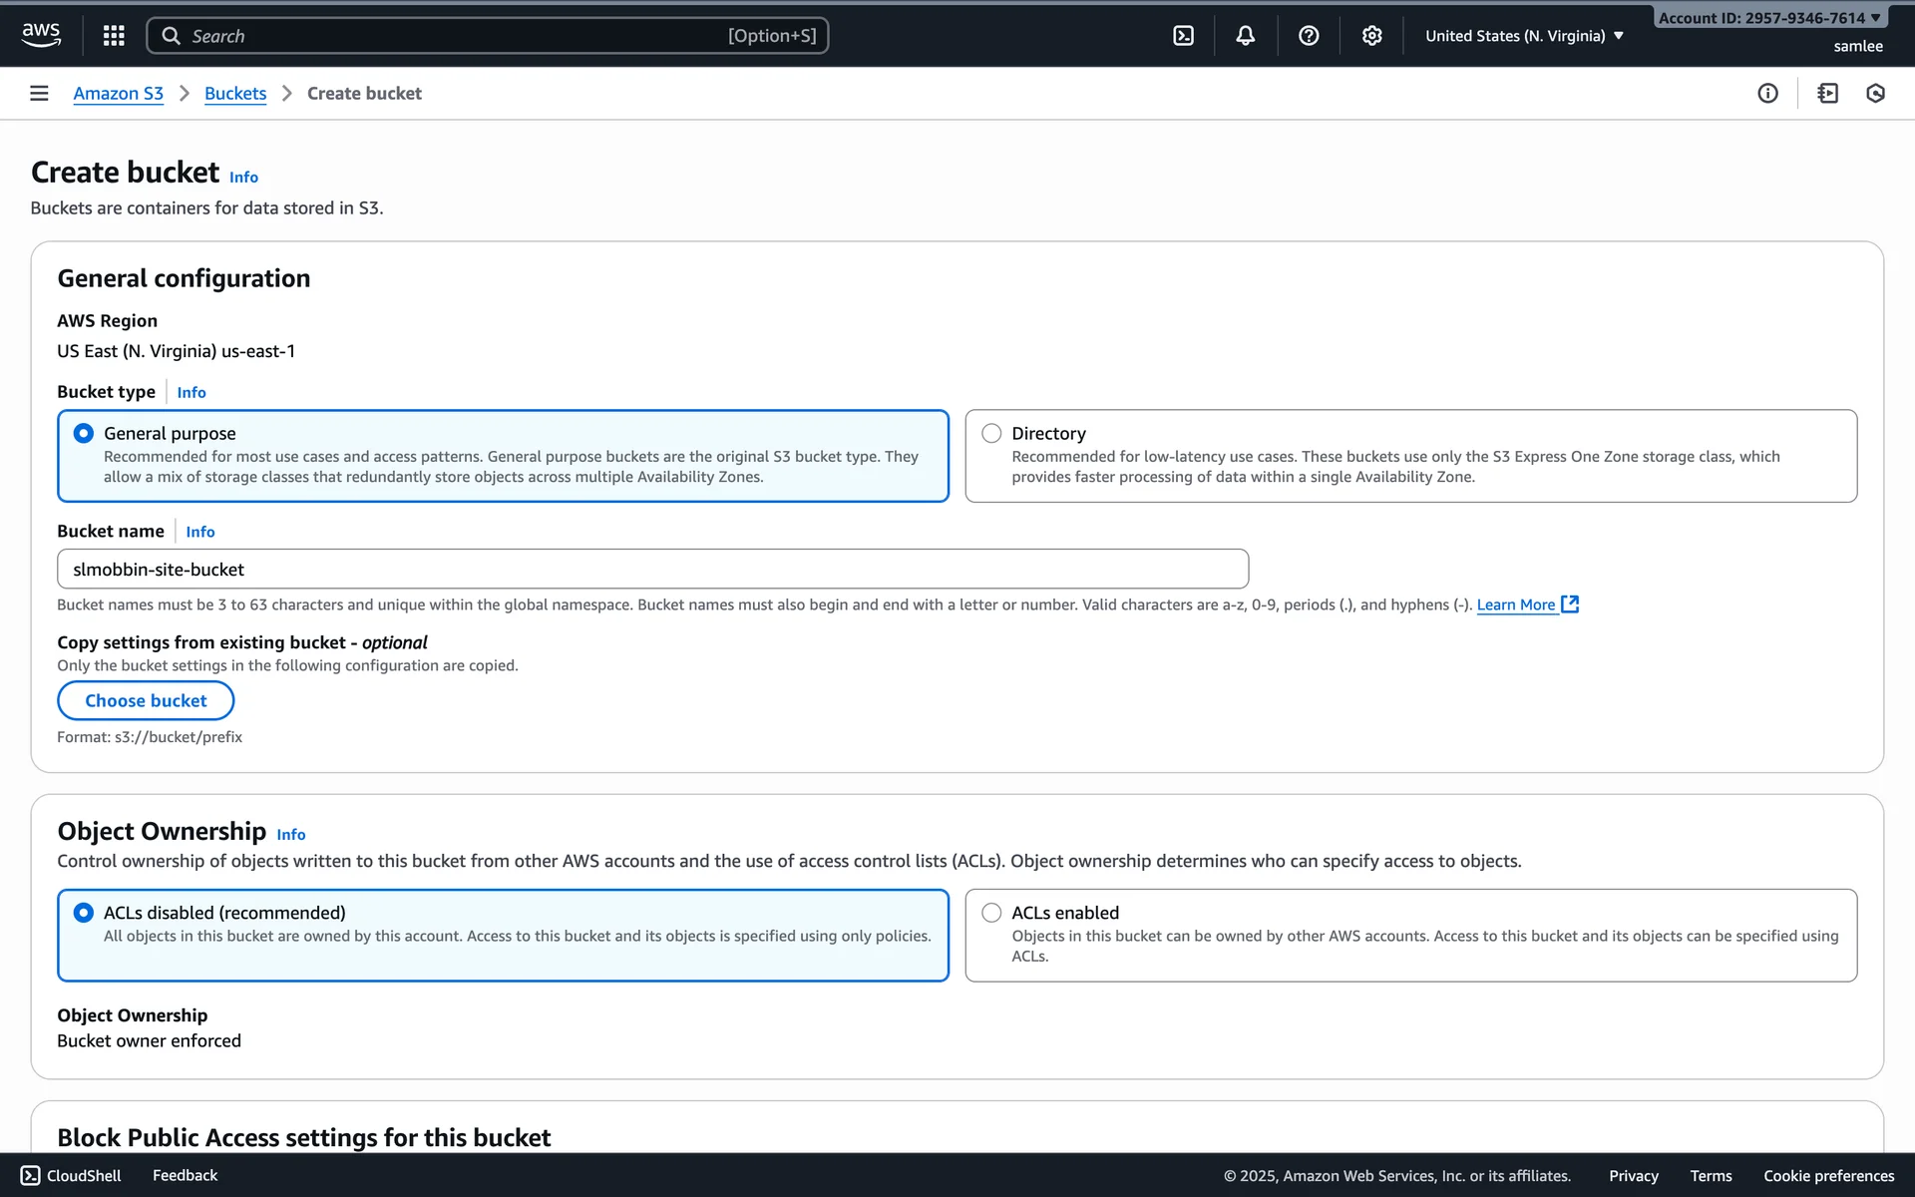Viewport: 1915px width, 1197px height.
Task: Select General purpose bucket type
Action: [84, 433]
